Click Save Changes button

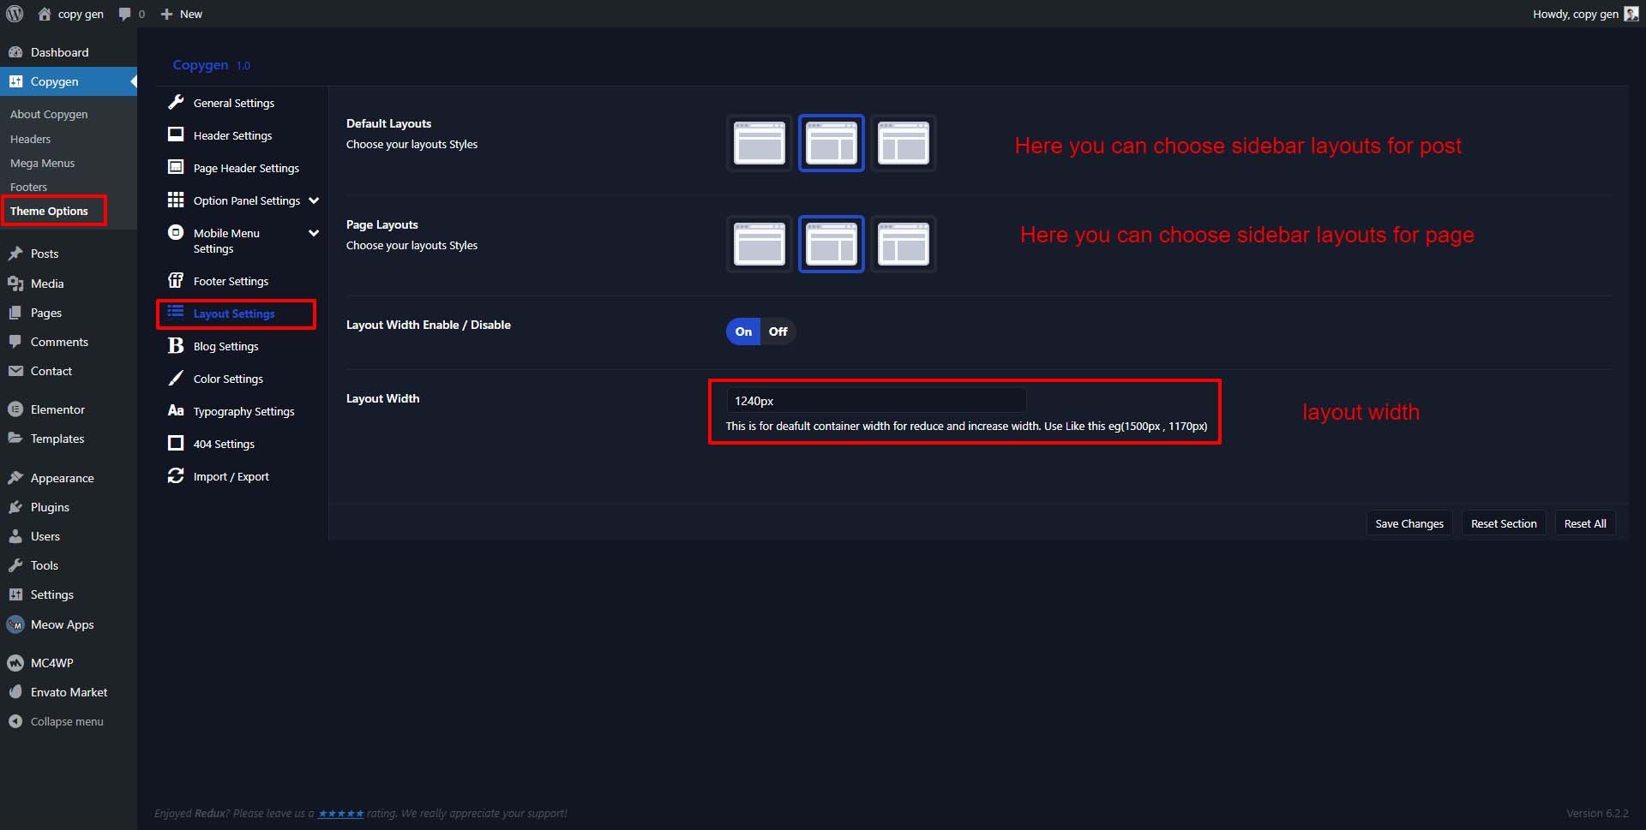click(x=1409, y=523)
